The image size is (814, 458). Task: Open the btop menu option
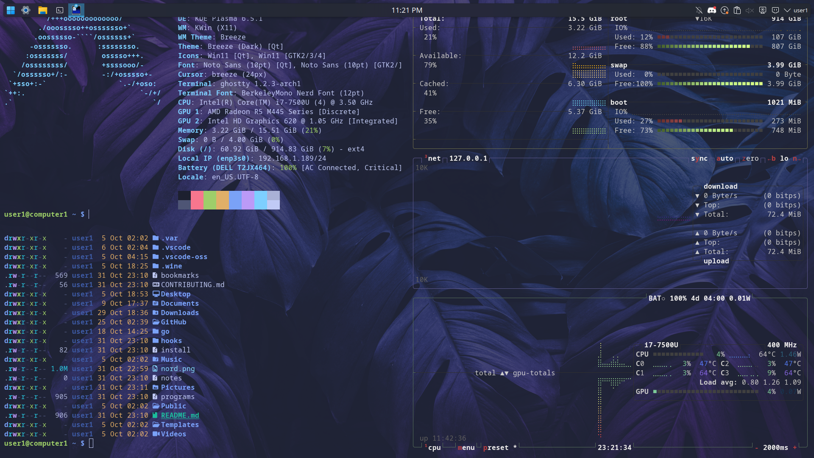pyautogui.click(x=466, y=448)
